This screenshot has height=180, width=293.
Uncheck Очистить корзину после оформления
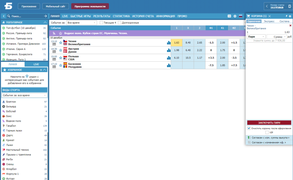point(249,128)
